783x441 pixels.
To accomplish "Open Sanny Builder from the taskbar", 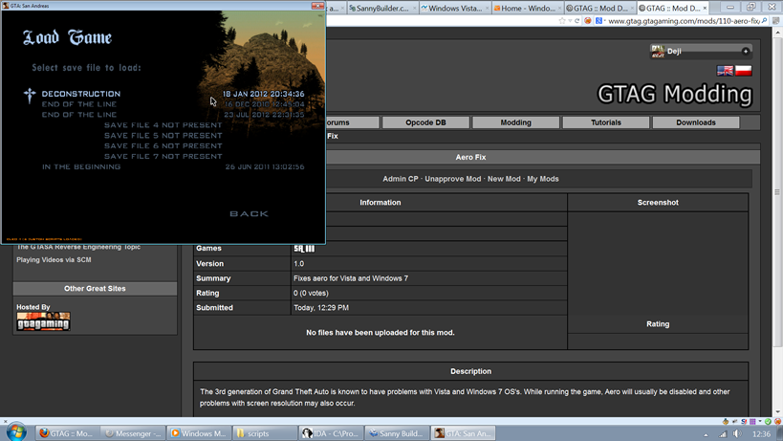I will point(396,433).
